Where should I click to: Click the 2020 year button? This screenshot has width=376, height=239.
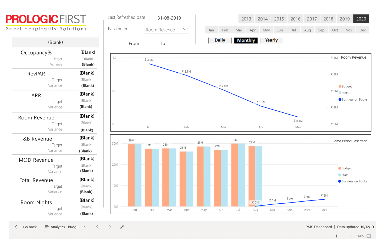[361, 19]
